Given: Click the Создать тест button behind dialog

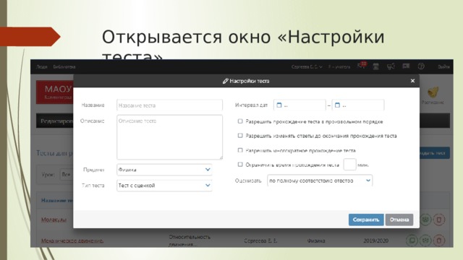Looking at the screenshot, I should coord(435,152).
